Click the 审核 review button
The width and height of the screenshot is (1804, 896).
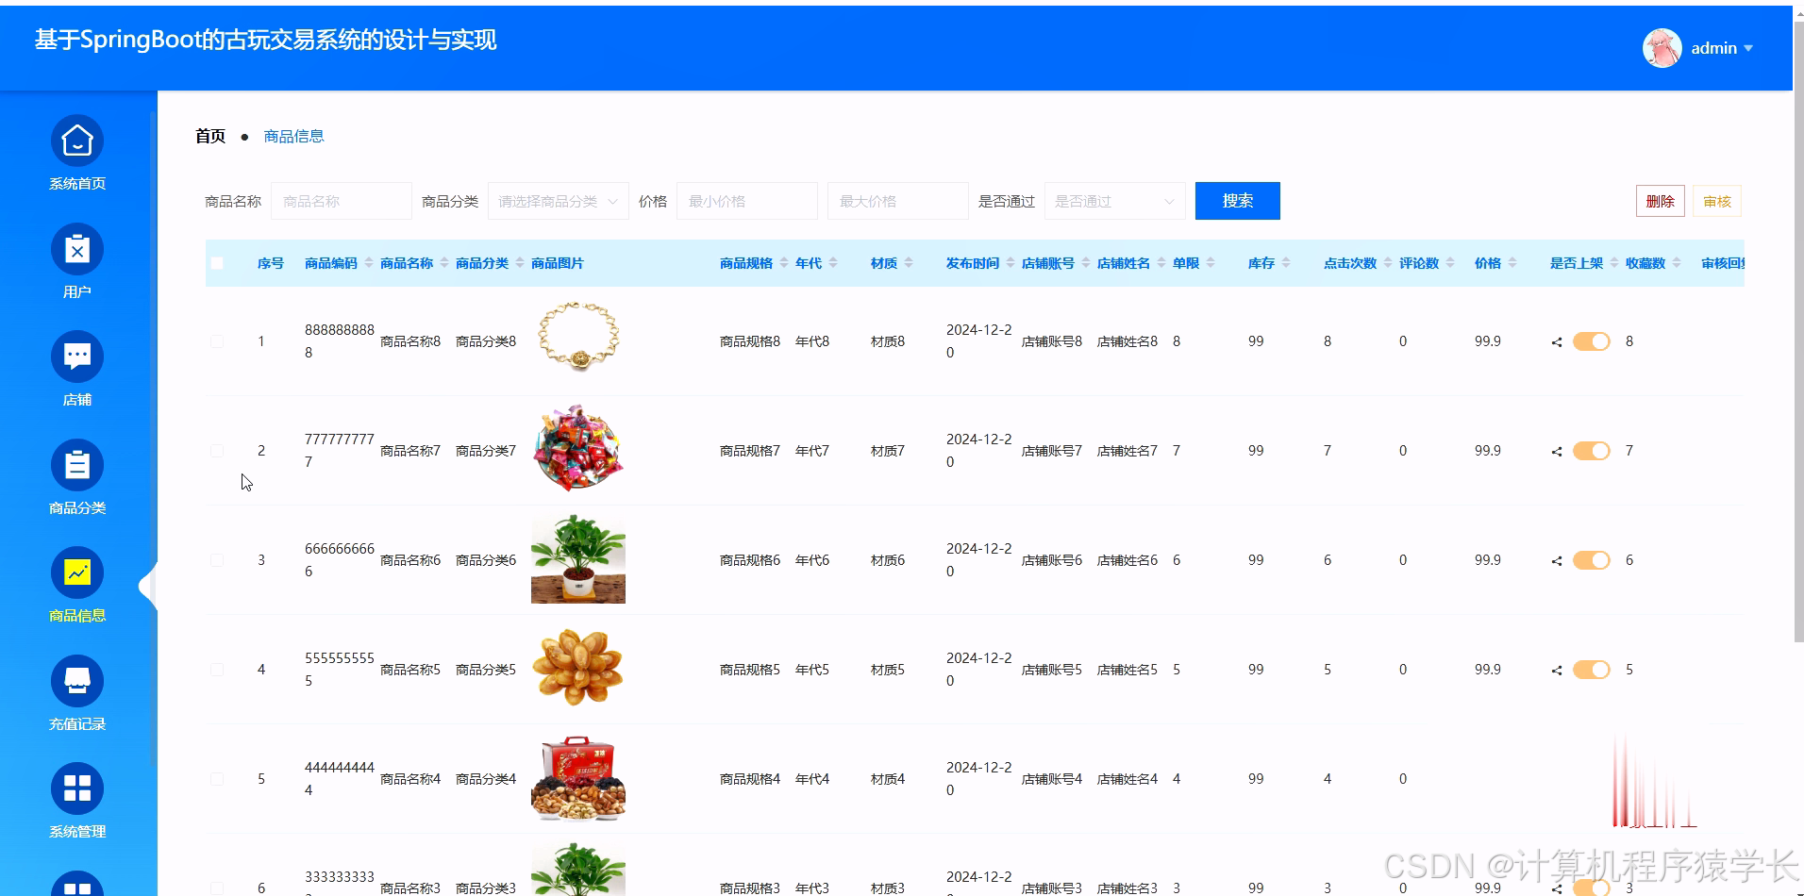[1716, 201]
